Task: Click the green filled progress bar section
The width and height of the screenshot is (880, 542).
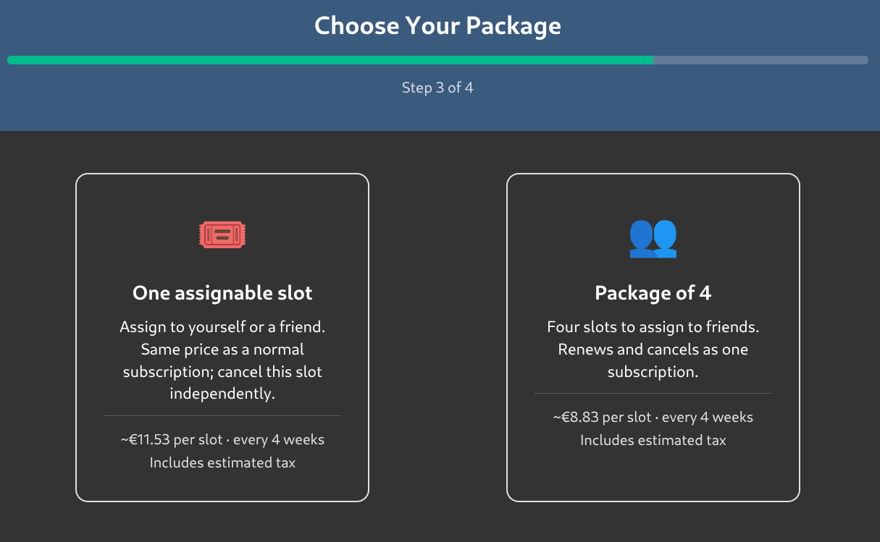Action: tap(330, 60)
